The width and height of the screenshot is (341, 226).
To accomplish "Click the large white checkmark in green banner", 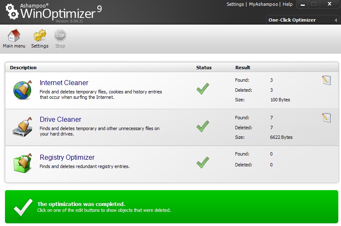I will click(x=23, y=207).
